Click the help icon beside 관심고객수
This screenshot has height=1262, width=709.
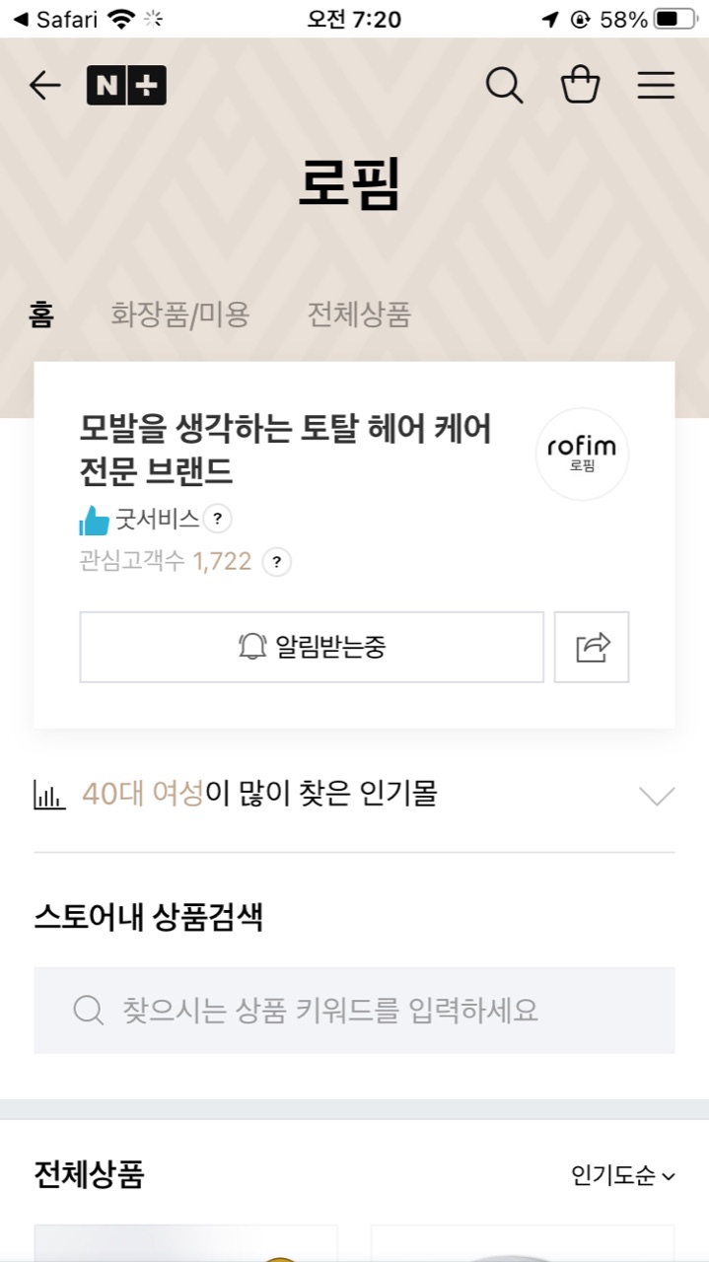[x=277, y=562]
